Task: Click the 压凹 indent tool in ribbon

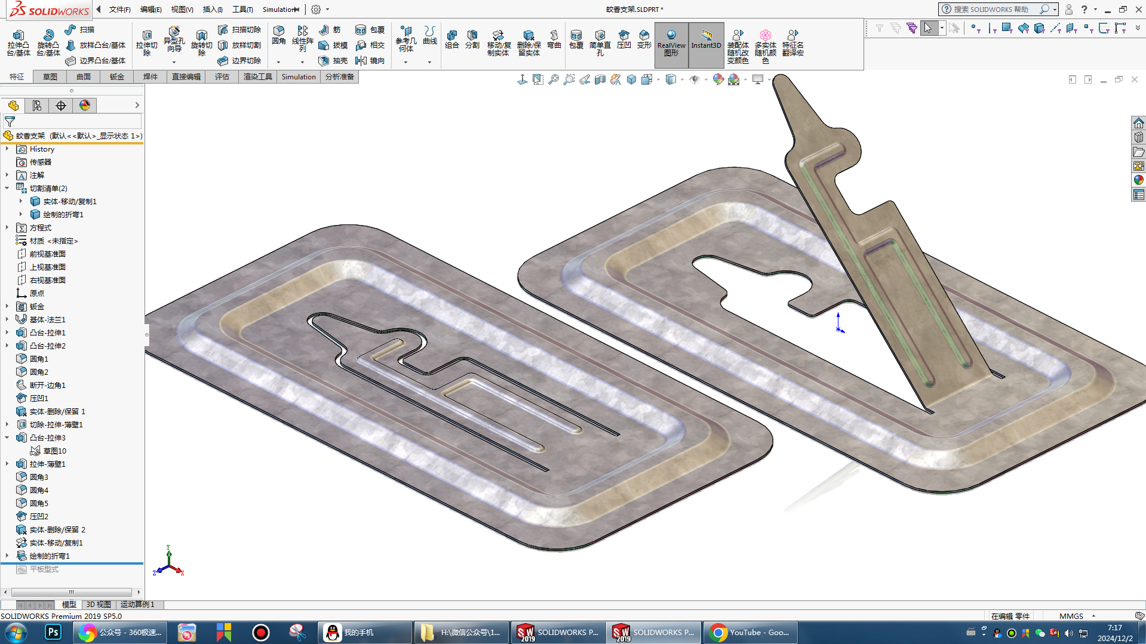Action: click(x=624, y=39)
